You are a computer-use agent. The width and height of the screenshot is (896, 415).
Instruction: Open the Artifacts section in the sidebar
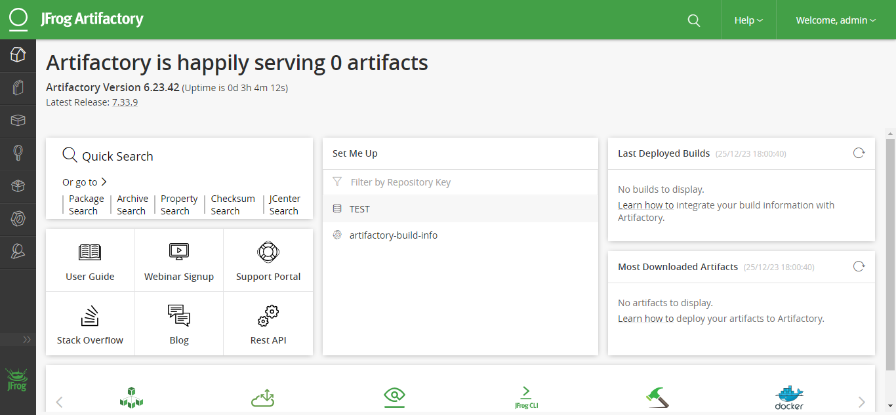coord(18,88)
